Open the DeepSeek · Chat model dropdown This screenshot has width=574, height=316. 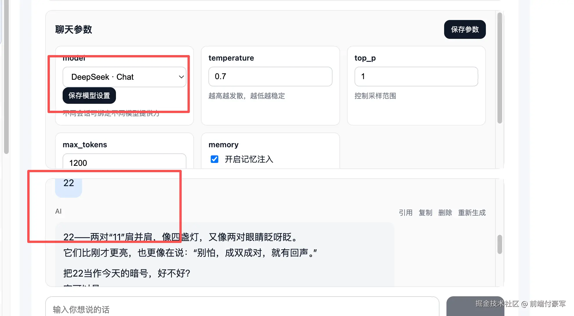124,77
